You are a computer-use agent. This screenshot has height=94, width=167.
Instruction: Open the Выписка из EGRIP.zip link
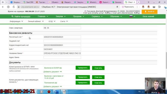53,68
